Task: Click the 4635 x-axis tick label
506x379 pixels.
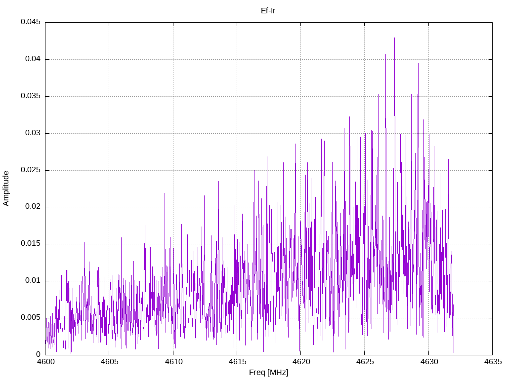Action: [493, 362]
